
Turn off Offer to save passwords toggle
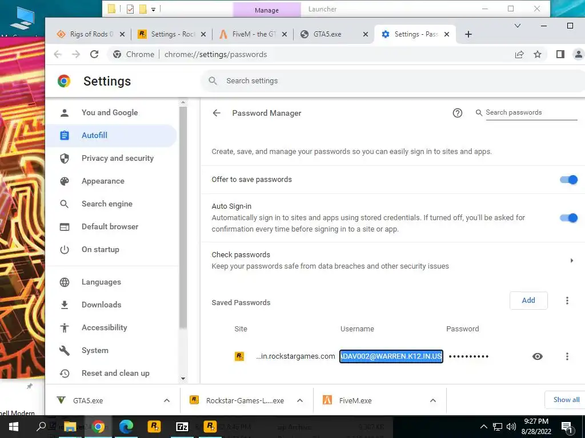click(568, 180)
